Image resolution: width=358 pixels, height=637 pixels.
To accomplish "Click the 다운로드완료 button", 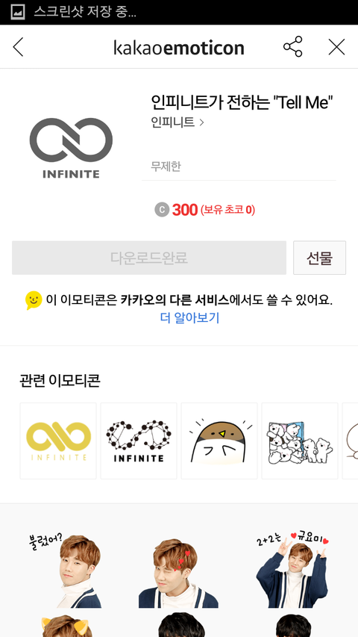I will point(149,258).
